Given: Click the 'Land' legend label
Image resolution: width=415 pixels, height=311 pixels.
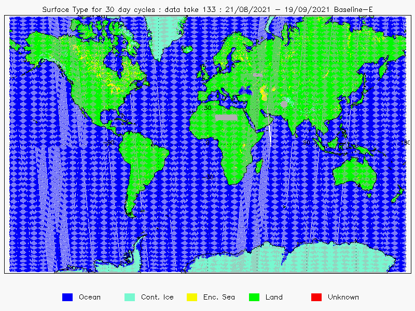Looking at the screenshot, I should point(274,297).
